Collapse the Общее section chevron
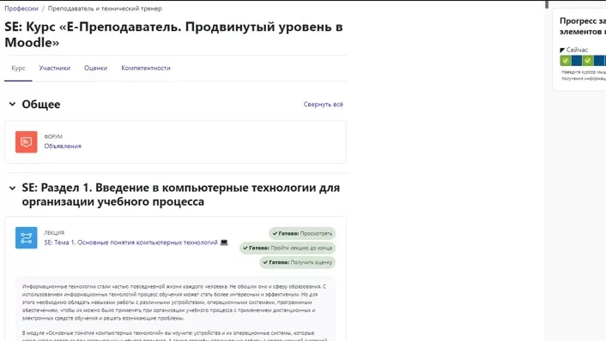 coord(12,105)
